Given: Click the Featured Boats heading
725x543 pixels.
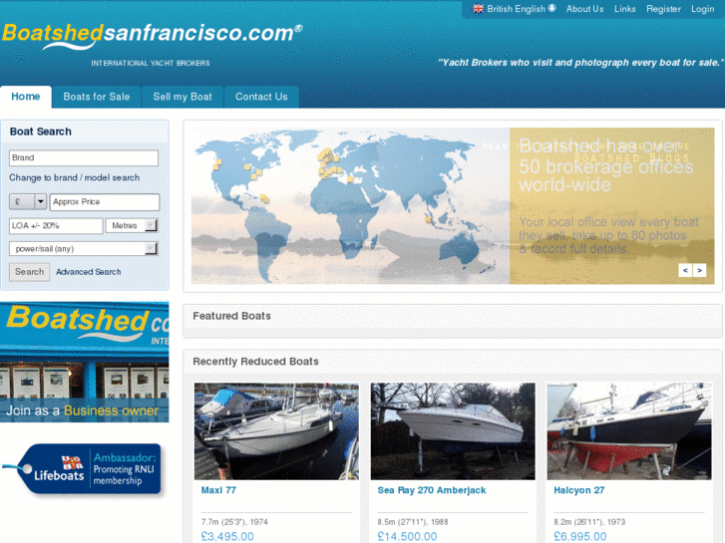Looking at the screenshot, I should (x=231, y=316).
